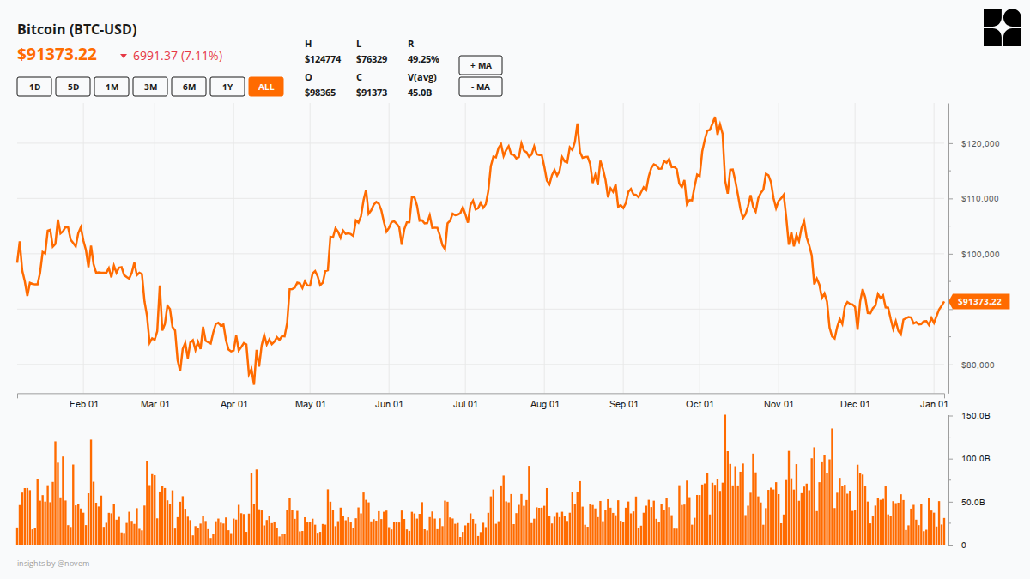The image size is (1030, 579).
Task: Click the Apr 01 date axis label
Action: pos(234,404)
